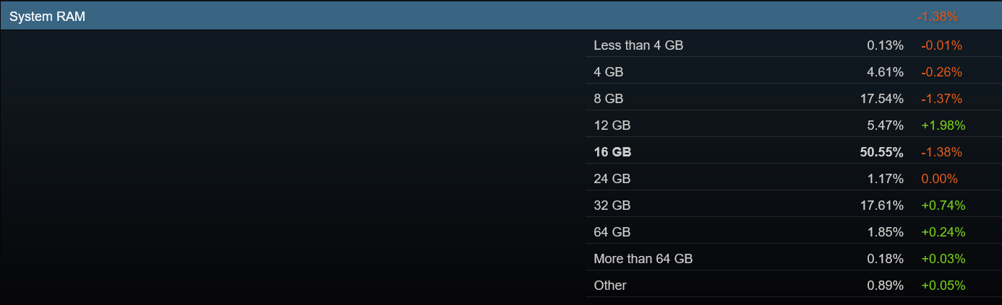The width and height of the screenshot is (1002, 305).
Task: Collapse the System RAM header row
Action: tap(48, 16)
